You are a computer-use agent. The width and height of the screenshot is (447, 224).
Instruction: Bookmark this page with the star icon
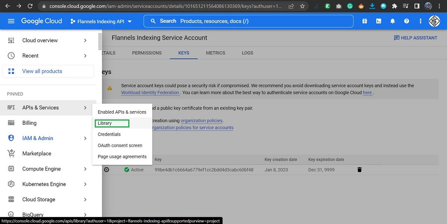(302, 6)
